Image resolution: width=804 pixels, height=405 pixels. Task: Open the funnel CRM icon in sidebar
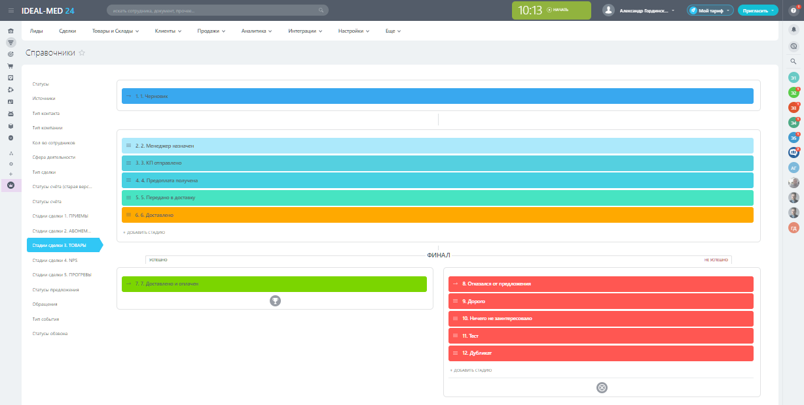pos(10,42)
